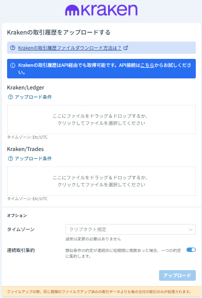
Task: Open Krakenの取引履歴ファイルダウンロード方法は？ link
Action: [70, 48]
